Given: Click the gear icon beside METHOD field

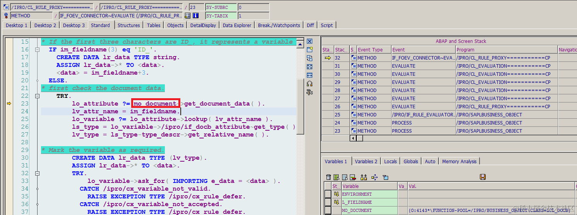Looking at the screenshot, I should point(6,16).
